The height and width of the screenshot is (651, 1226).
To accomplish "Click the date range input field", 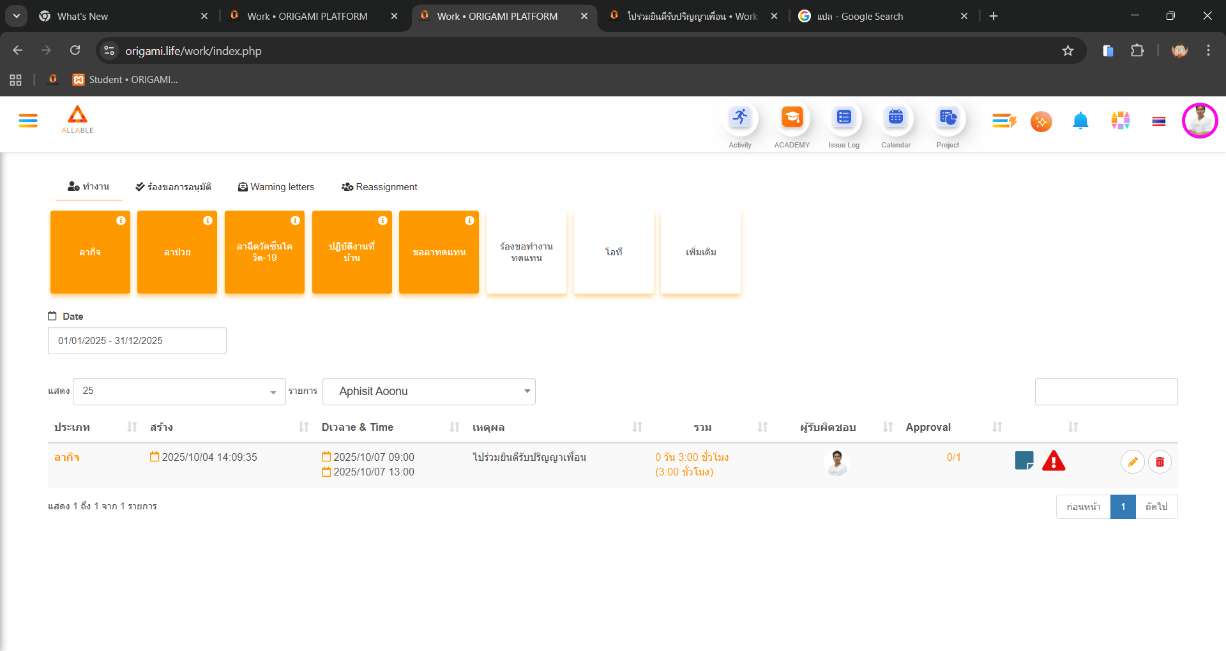I will (137, 341).
